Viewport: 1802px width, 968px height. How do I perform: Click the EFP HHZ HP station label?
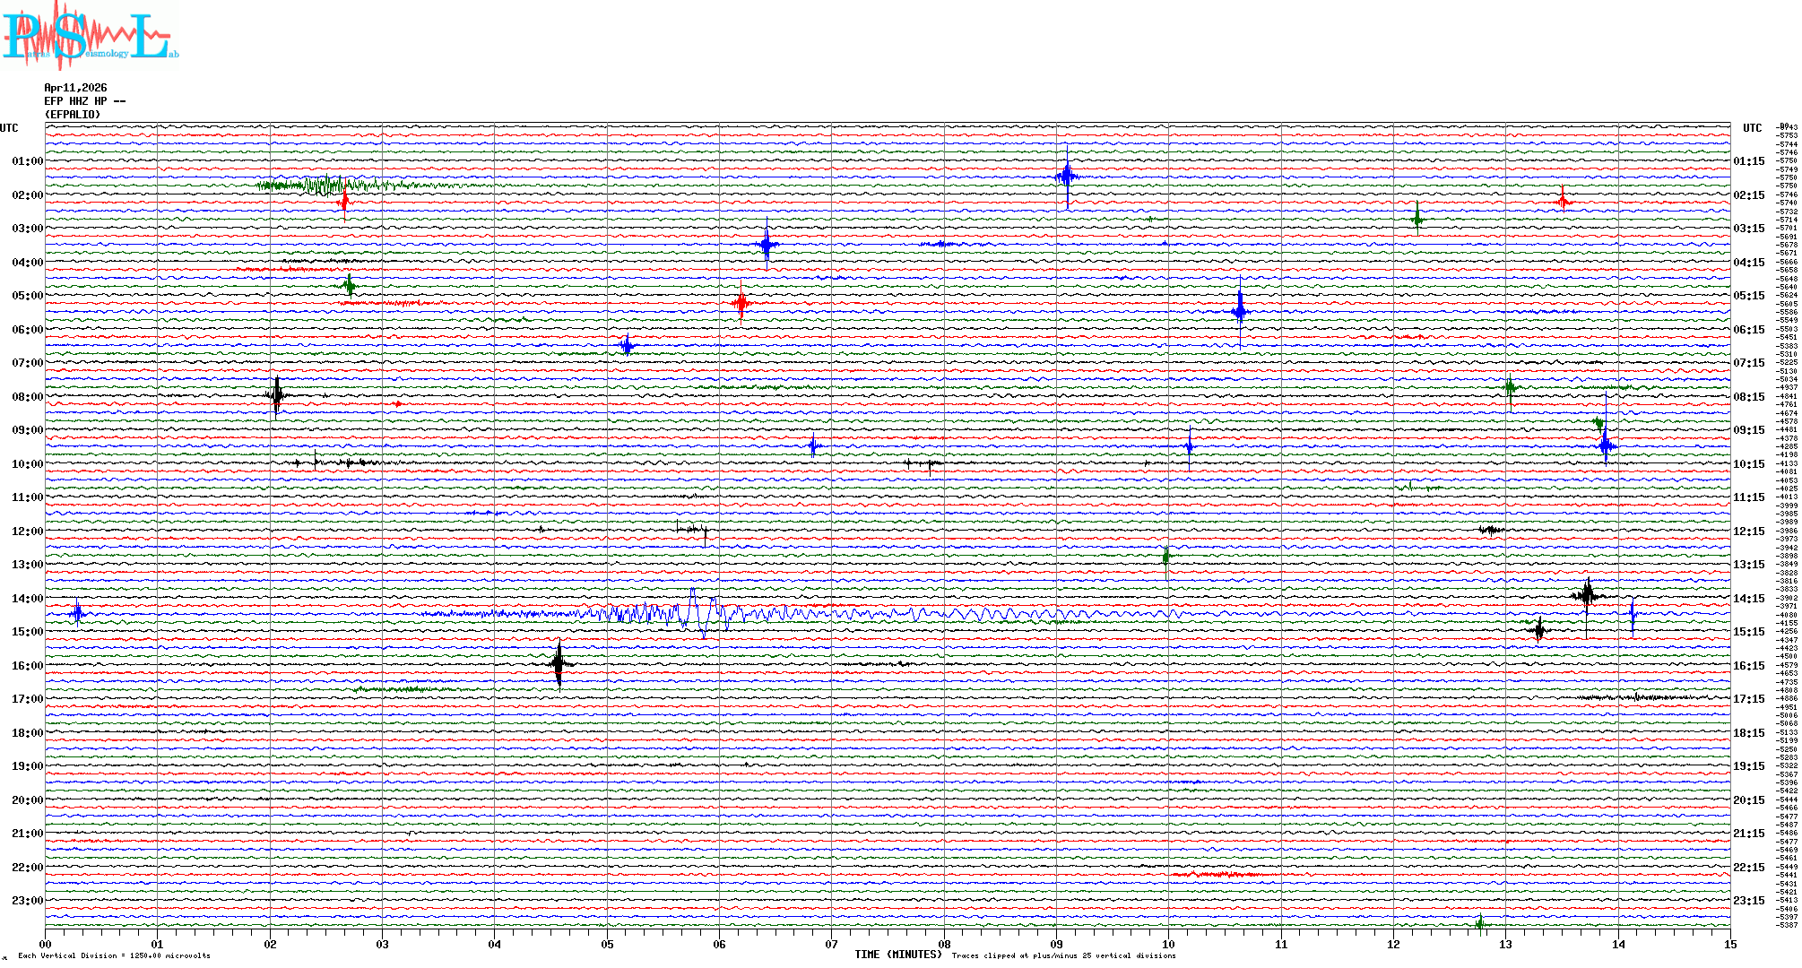click(x=84, y=101)
